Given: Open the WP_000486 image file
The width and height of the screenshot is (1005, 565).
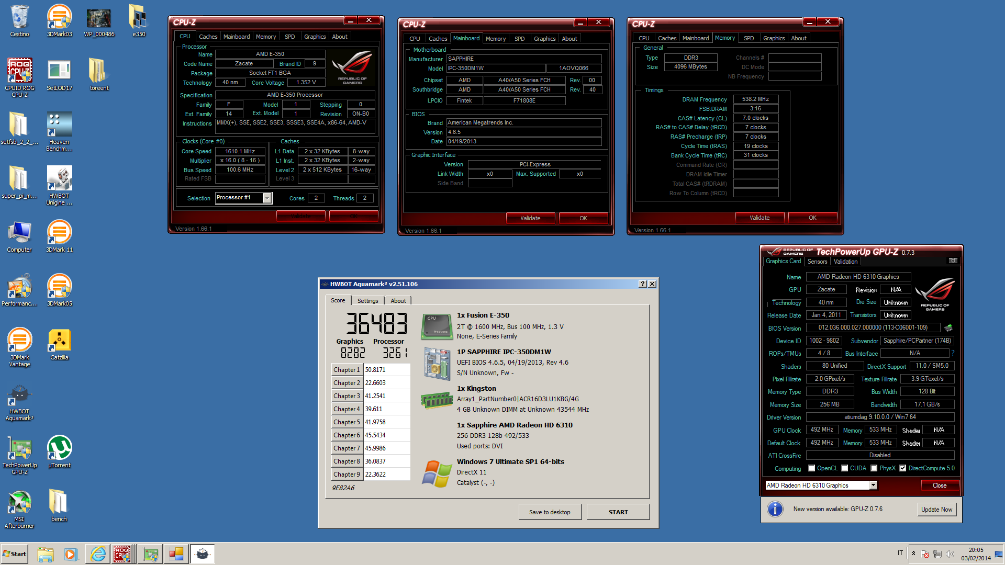Looking at the screenshot, I should pyautogui.click(x=99, y=21).
